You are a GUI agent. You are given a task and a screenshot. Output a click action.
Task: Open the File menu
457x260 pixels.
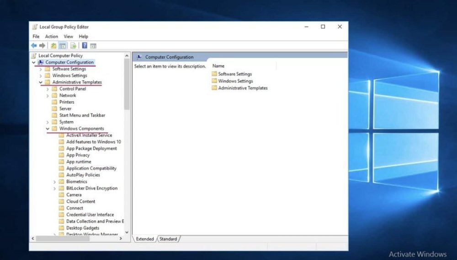(x=36, y=37)
